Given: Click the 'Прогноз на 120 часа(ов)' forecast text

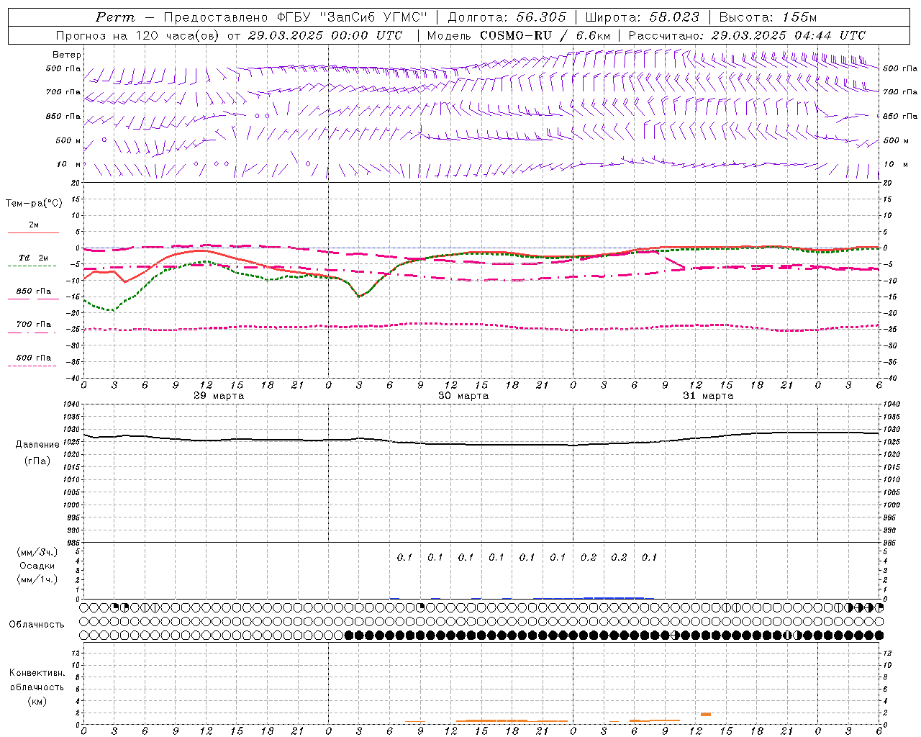Looking at the screenshot, I should [x=138, y=35].
